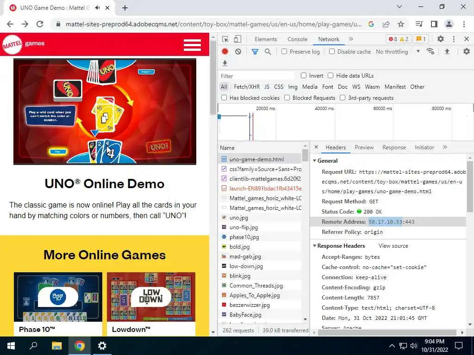Viewport: 474px width, 355px height.
Task: Check Hide data URLs checkbox
Action: (331, 75)
